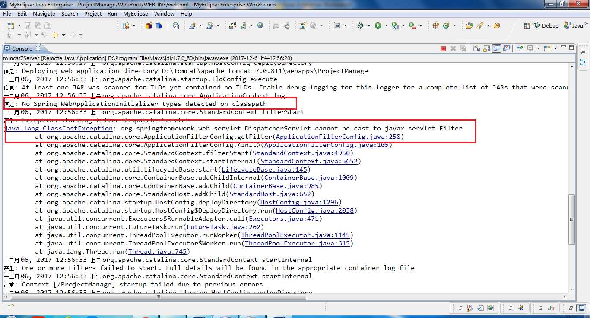Open the ThreadPoolExecutor.java:1145 link
This screenshot has height=318, width=590.
295,235
